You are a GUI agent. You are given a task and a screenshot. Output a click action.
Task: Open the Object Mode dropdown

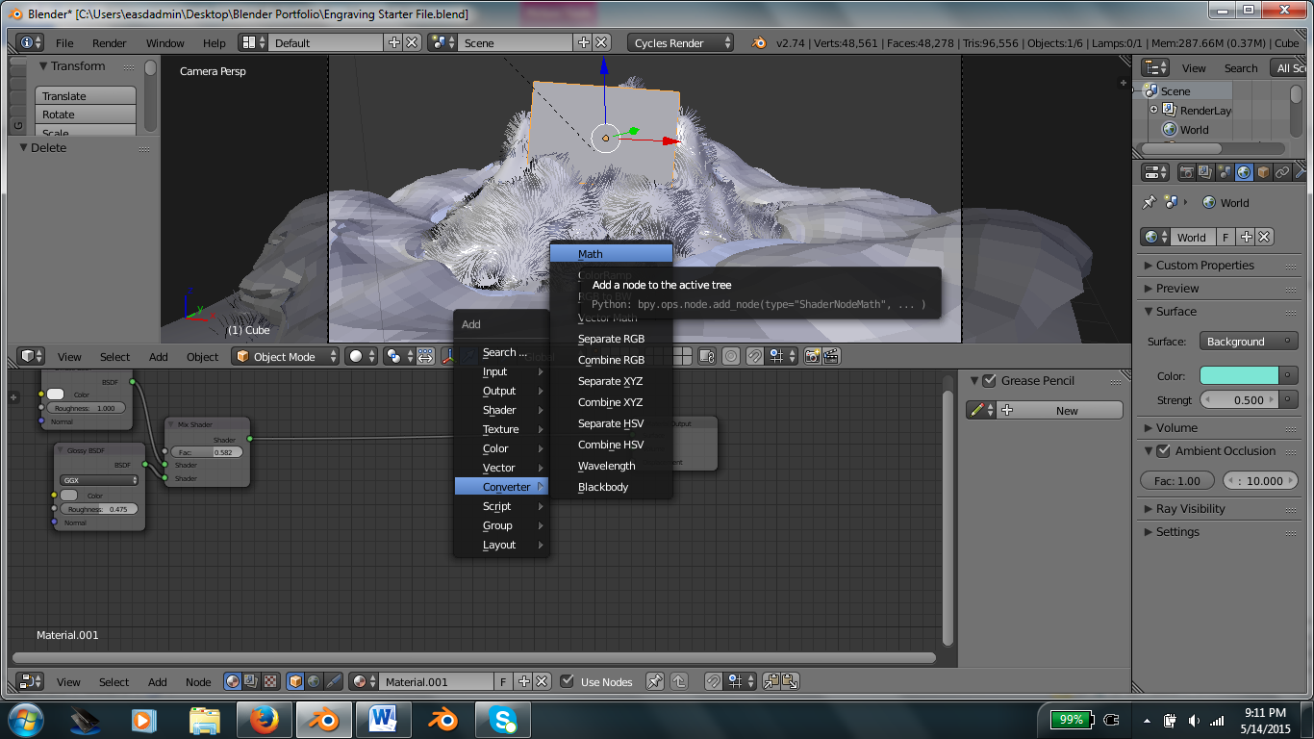pyautogui.click(x=287, y=356)
